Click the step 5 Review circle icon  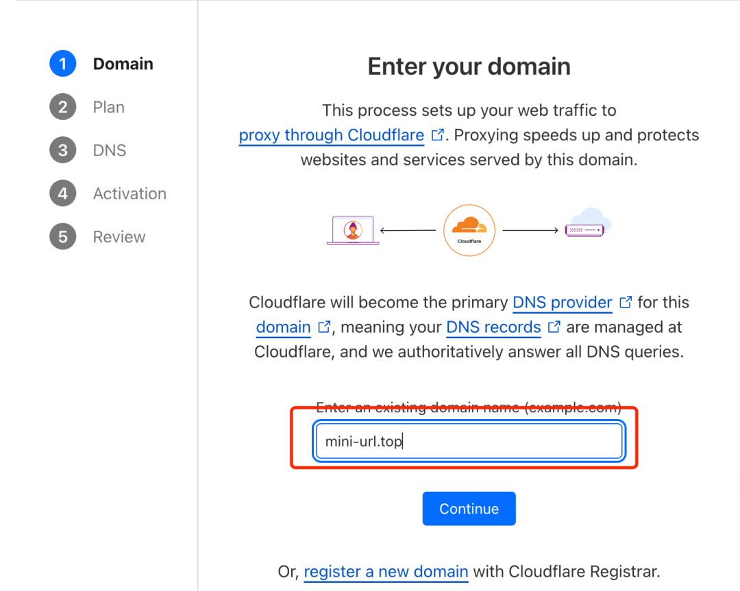(63, 237)
